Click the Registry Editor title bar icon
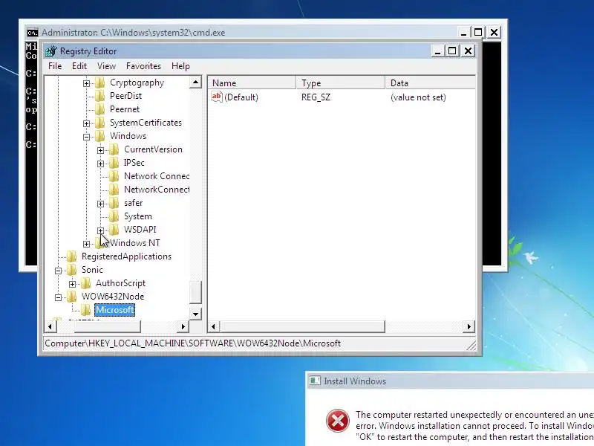The height and width of the screenshot is (446, 594). pos(50,51)
